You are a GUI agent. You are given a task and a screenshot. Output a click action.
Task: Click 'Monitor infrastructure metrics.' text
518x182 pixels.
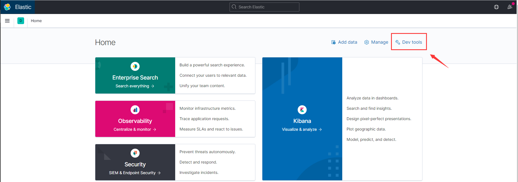(207, 108)
